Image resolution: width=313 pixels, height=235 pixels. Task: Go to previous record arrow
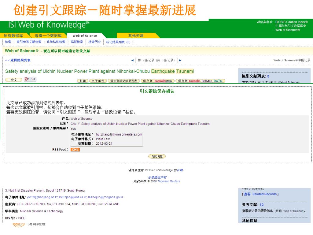point(132,60)
